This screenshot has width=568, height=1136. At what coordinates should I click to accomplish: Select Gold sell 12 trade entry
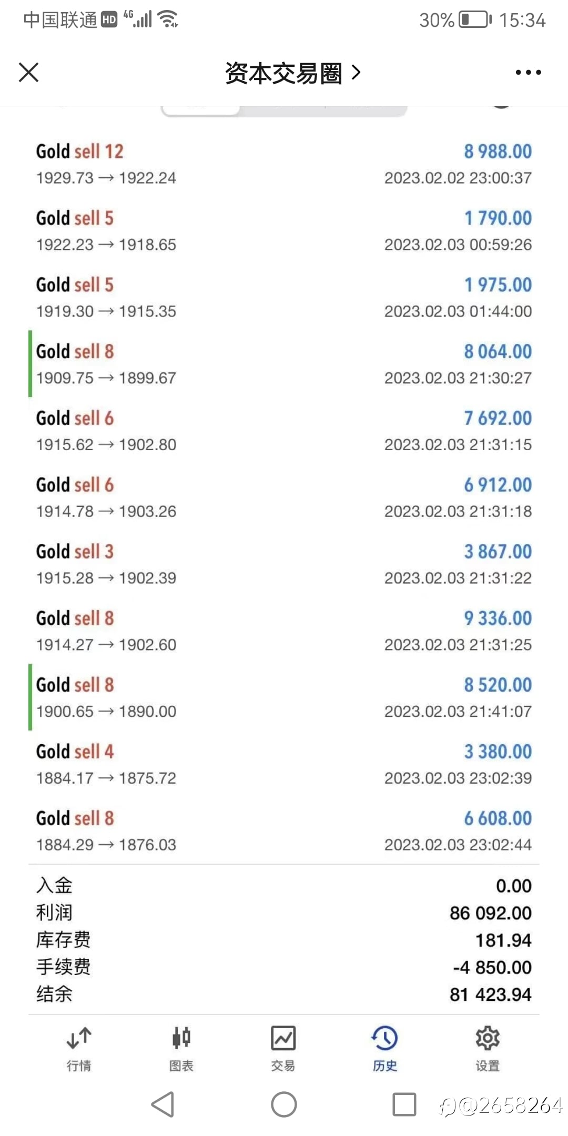click(x=284, y=164)
